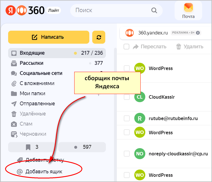
Task: Click the folder list vertical scrollbar
Action: tap(115, 114)
